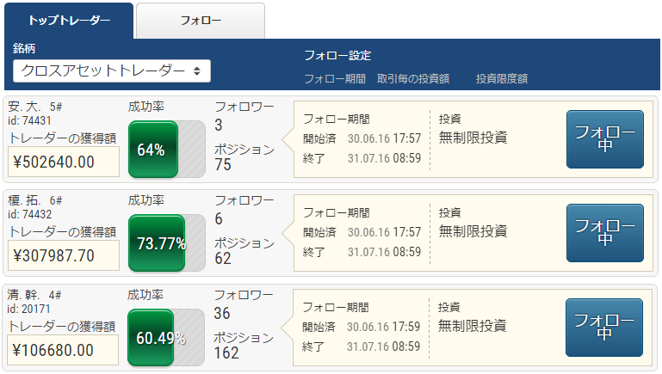
Task: Click フォロー中 button for trader id 74432
Action: pyautogui.click(x=605, y=233)
